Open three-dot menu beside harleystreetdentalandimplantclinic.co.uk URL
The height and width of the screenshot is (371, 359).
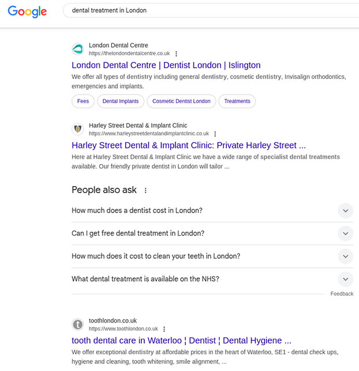point(215,134)
